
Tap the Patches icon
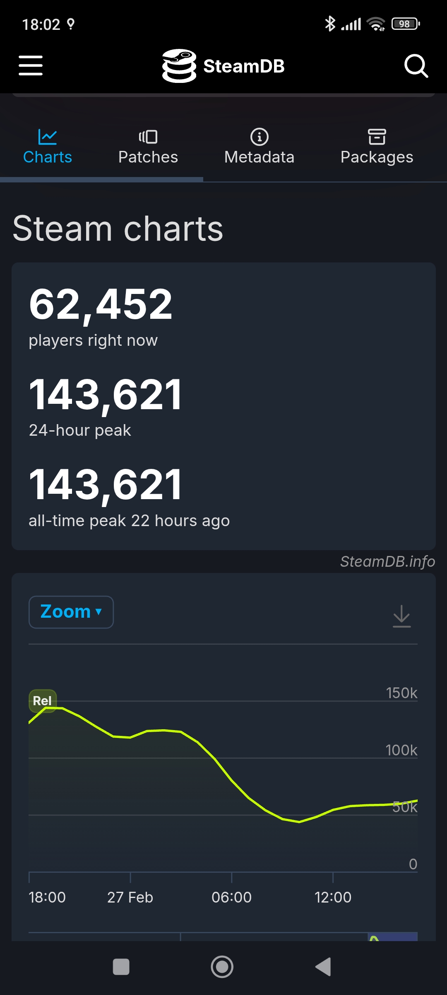pos(148,136)
